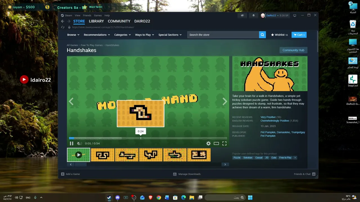Open Overwhelmingly Positive English reviews link
This screenshot has height=202, width=360.
click(274, 121)
